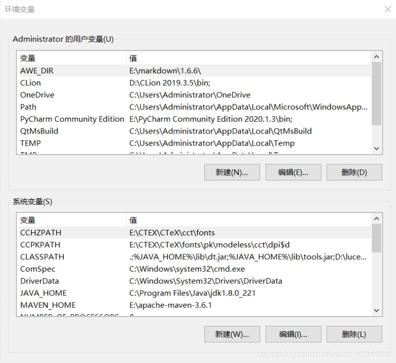
Task: Click value C:\Users\Administrator\AppData\Local\QtMsBuild
Action: pos(221,131)
